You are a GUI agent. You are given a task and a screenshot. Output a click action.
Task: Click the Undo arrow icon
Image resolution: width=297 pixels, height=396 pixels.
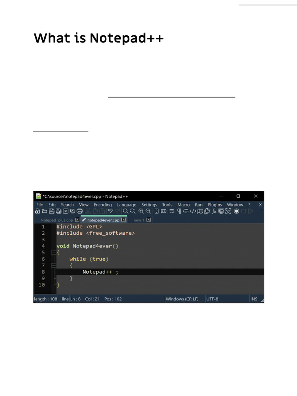(x=110, y=211)
